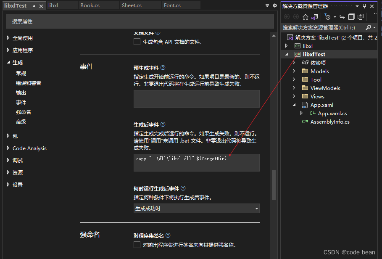Click the back arrow in Solution Explorer toolbar
The width and height of the screenshot is (382, 259).
pos(287,17)
